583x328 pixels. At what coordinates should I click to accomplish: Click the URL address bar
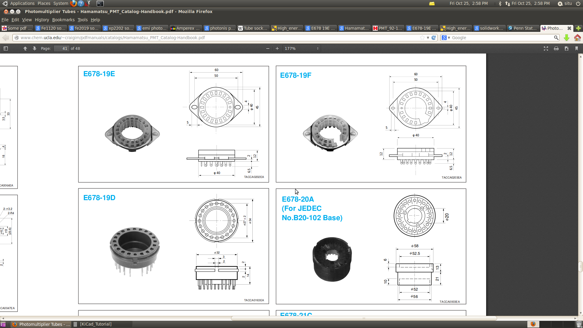coord(219,38)
